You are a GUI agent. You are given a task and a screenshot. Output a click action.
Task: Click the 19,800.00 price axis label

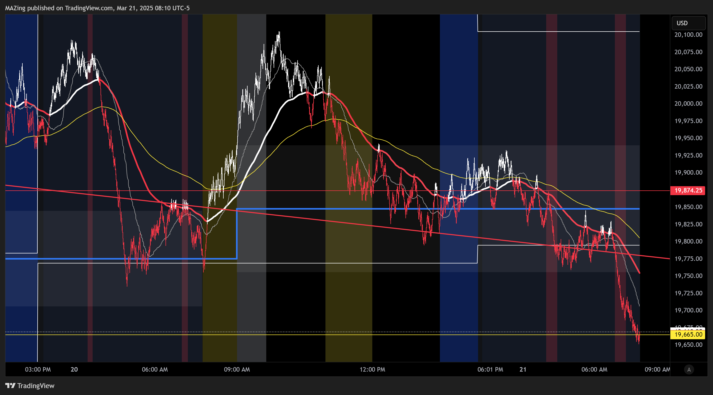click(x=688, y=241)
